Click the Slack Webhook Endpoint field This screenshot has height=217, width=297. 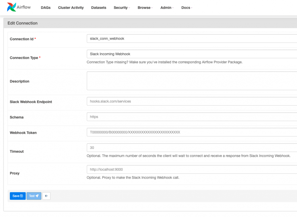[191, 101]
